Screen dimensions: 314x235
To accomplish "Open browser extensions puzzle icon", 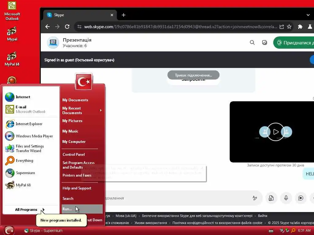I will [x=300, y=27].
